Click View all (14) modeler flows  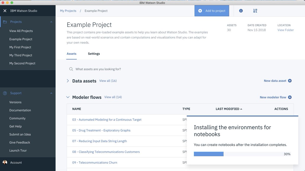[113, 97]
